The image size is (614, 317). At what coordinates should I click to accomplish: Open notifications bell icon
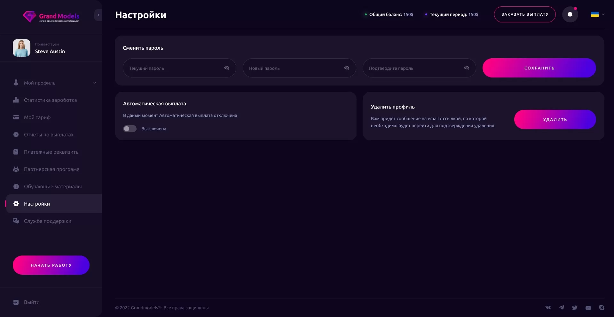click(570, 14)
